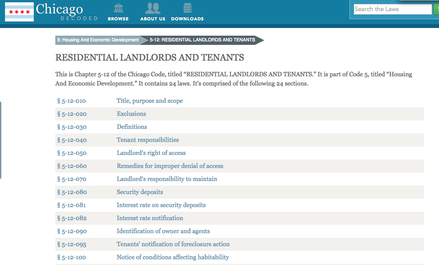Screen dimensions: 439x265
Task: Open the DOWNLOADS menu item
Action: [x=187, y=19]
